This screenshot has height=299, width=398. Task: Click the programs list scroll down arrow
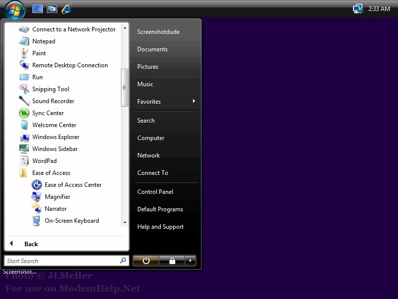tap(125, 222)
